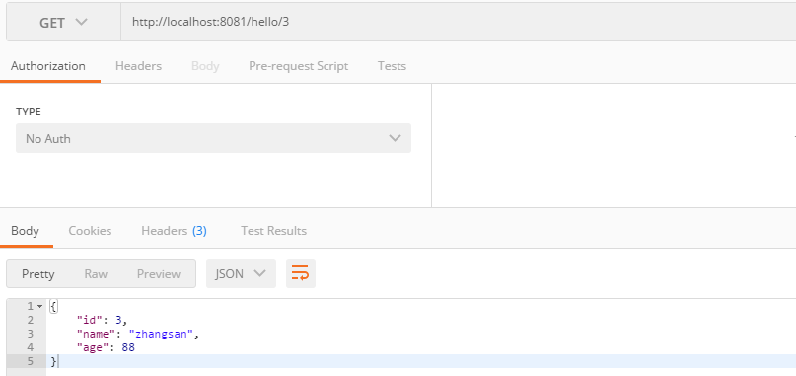View the response Headers (3) tab
The height and width of the screenshot is (376, 796).
point(175,231)
